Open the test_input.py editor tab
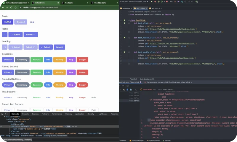Viewport: 237px width, 142px height. 156,8
